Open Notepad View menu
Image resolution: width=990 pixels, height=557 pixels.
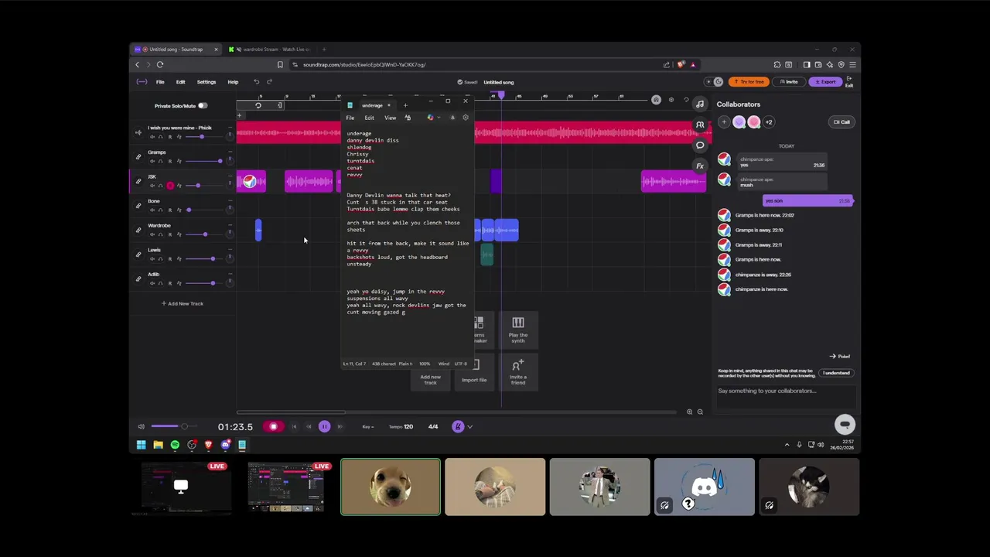390,118
